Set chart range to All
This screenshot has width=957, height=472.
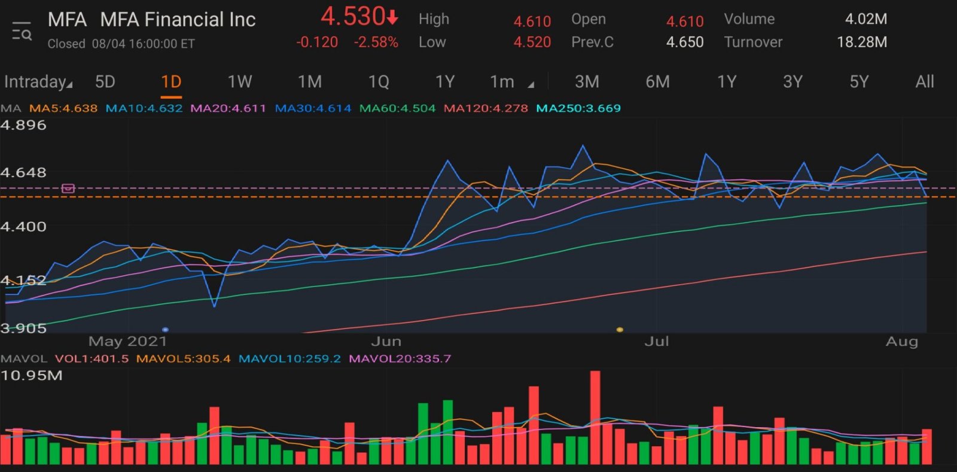925,81
